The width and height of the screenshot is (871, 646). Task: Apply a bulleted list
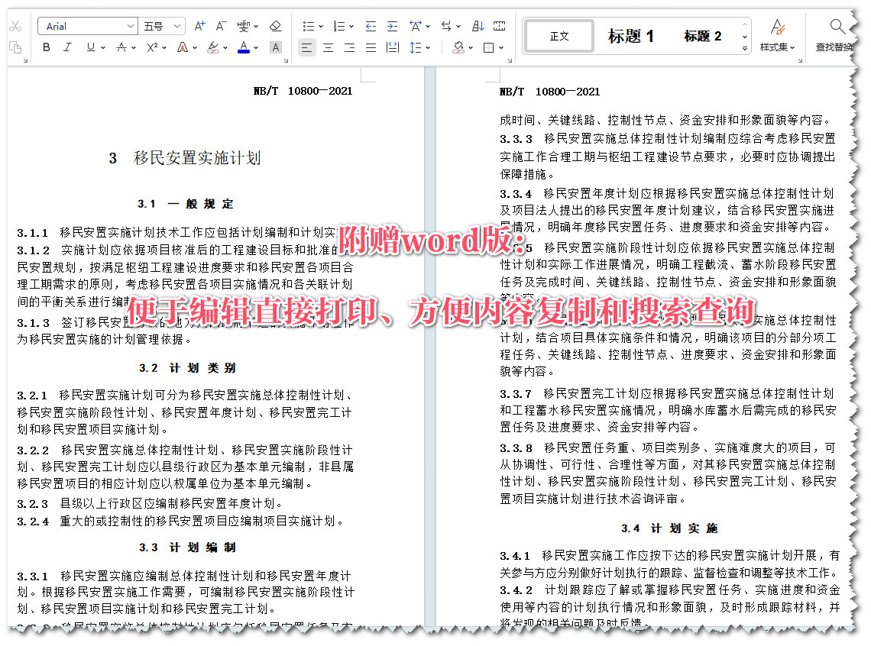(x=307, y=26)
